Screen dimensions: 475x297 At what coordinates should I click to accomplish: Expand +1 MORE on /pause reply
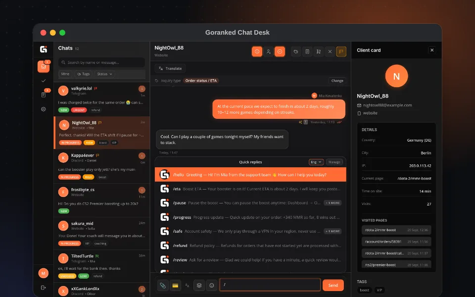332,203
